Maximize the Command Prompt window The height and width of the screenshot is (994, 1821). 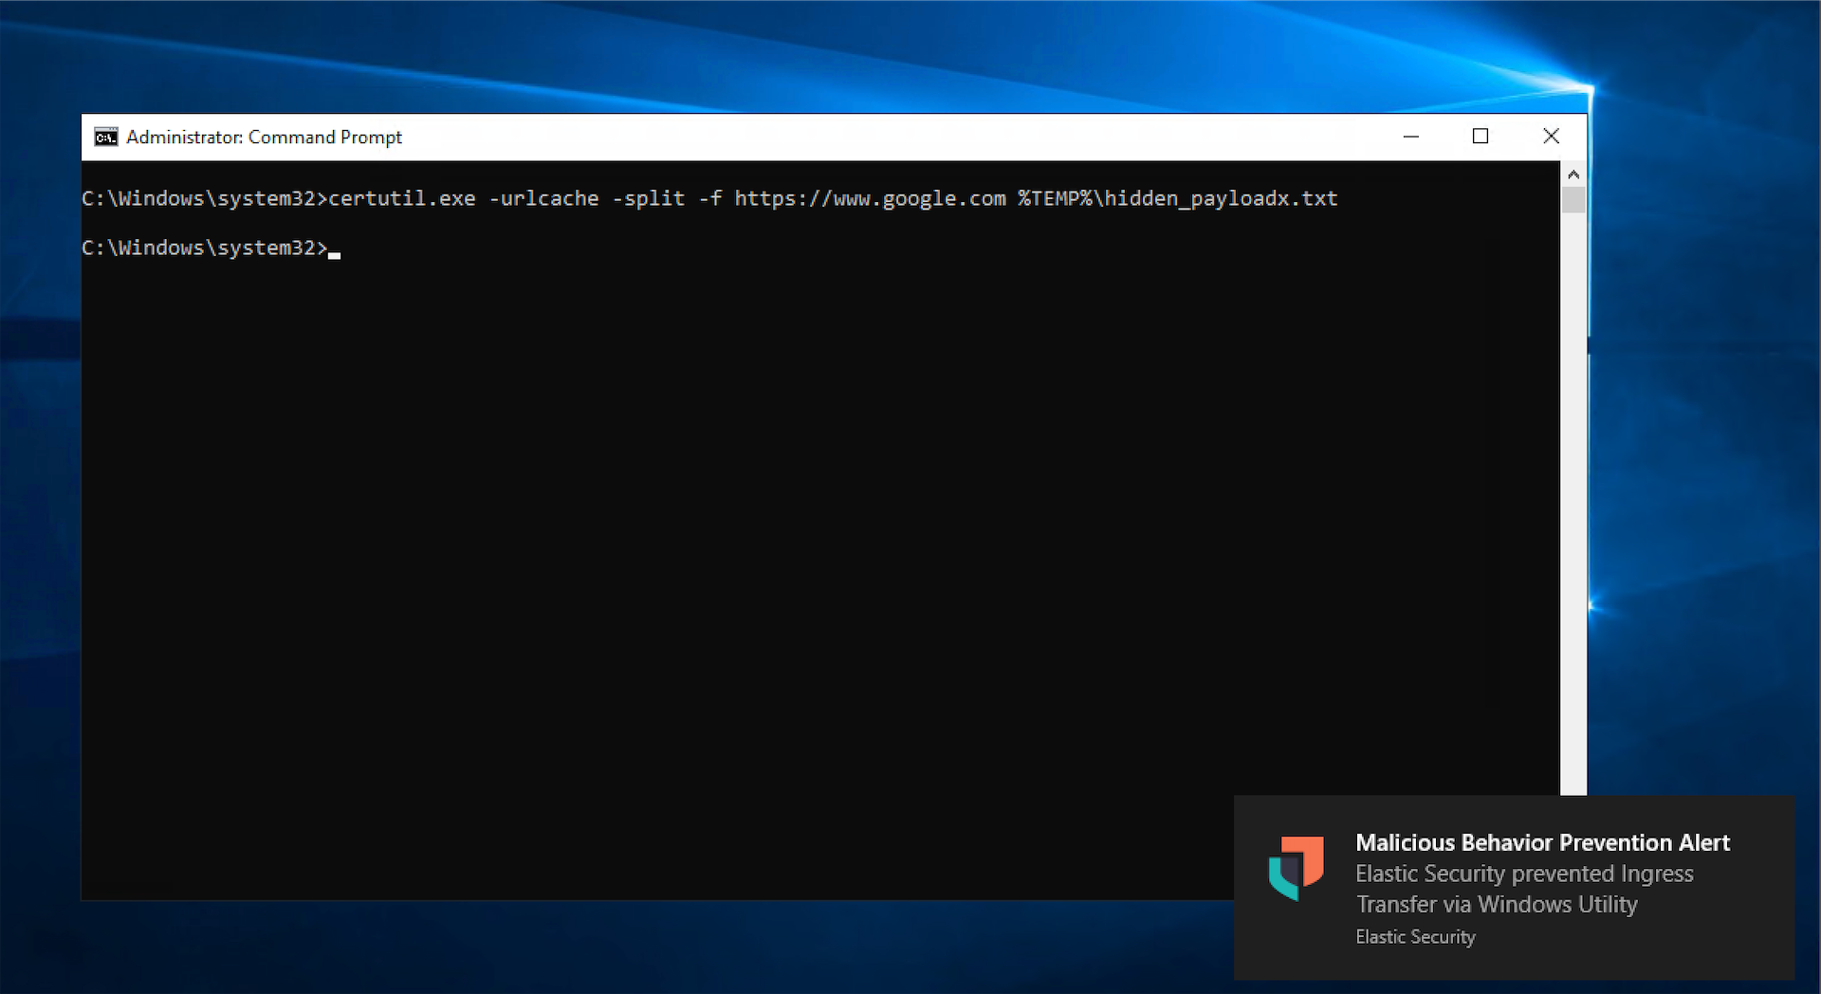[x=1481, y=137]
